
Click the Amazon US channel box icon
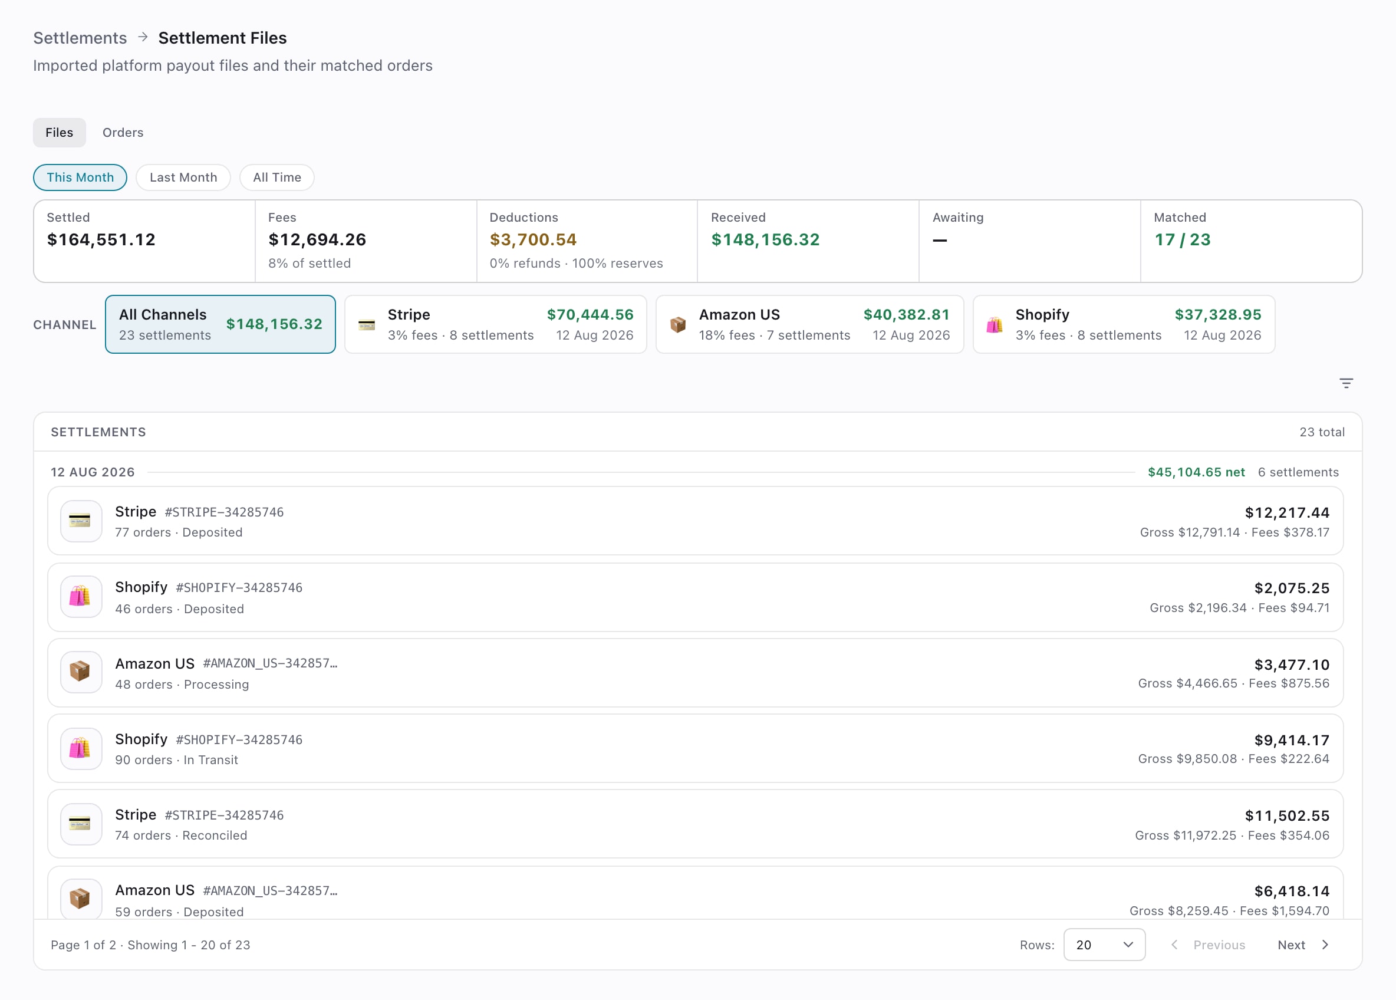click(x=679, y=324)
